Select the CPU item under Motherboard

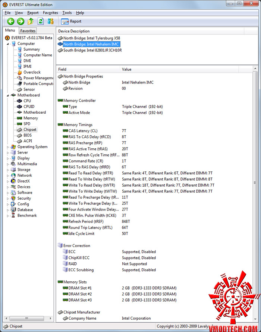click(27, 101)
